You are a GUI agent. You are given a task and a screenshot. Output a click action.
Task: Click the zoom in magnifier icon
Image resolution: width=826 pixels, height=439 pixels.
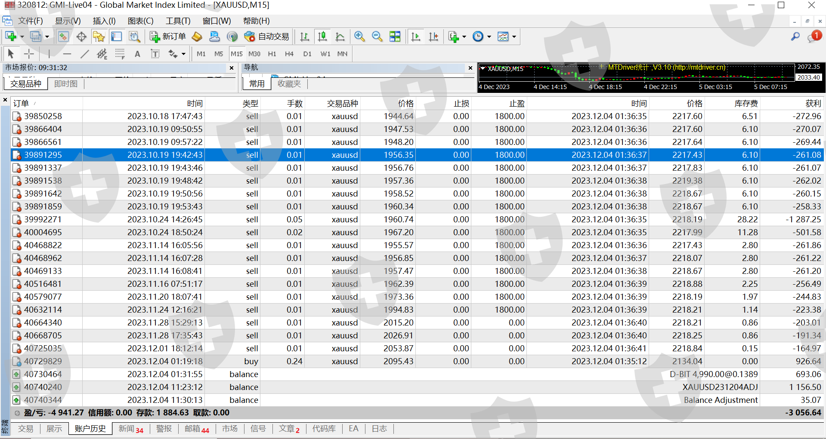[359, 37]
